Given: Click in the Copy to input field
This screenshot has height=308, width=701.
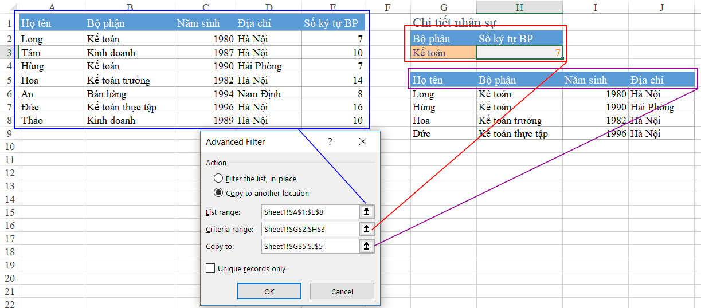Looking at the screenshot, I should [310, 246].
